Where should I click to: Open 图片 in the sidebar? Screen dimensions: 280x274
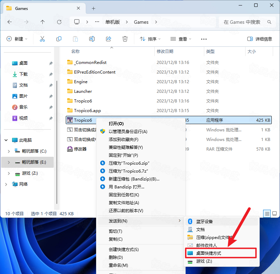click(x=23, y=96)
